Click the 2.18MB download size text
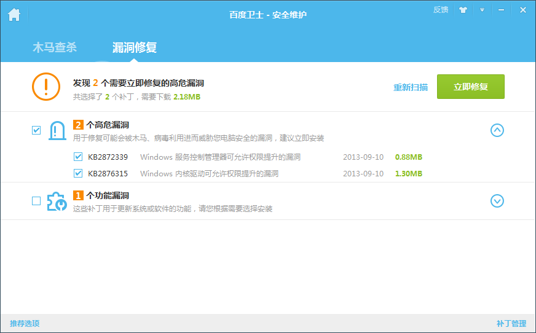 click(187, 97)
